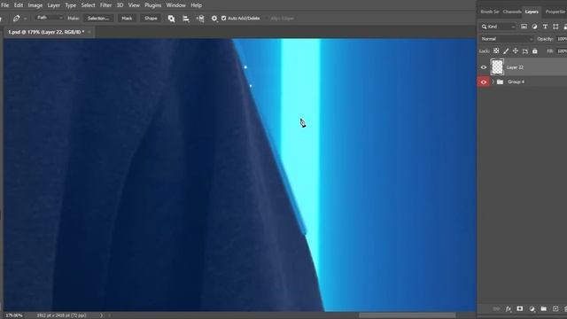Open the Path arrangement icon
This screenshot has height=319, width=567.
pos(200,19)
